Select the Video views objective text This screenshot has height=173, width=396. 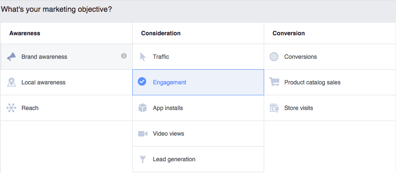coord(168,134)
